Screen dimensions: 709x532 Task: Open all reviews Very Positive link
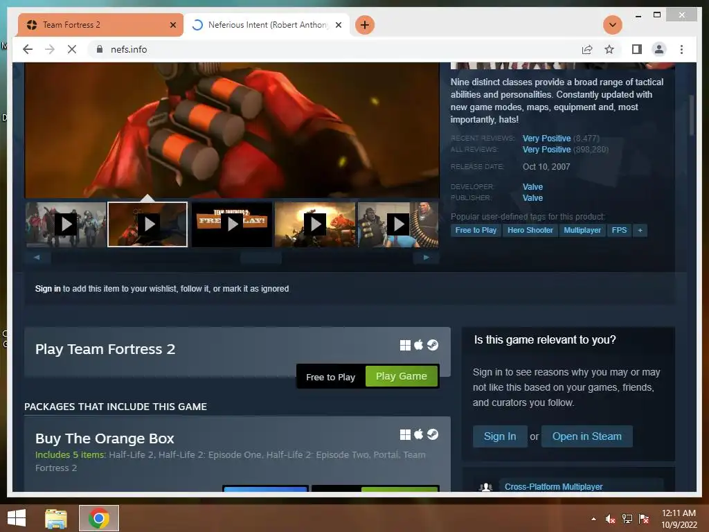pyautogui.click(x=547, y=150)
